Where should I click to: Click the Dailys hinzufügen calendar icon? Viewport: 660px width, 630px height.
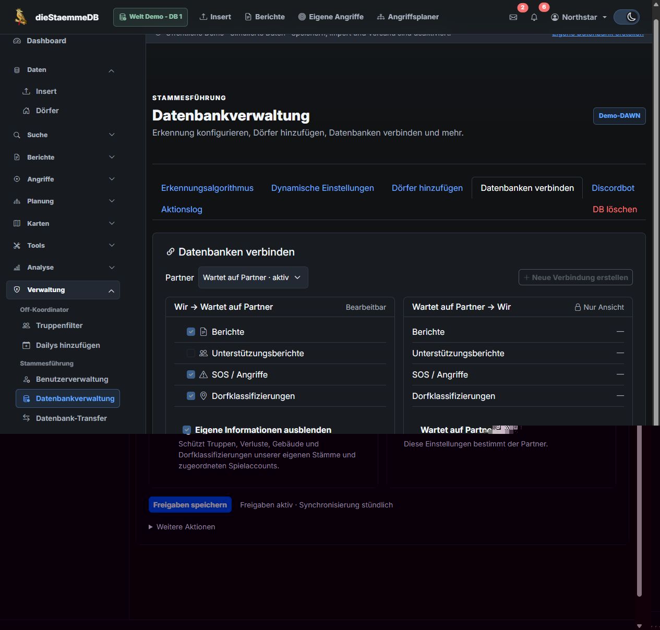coord(26,345)
